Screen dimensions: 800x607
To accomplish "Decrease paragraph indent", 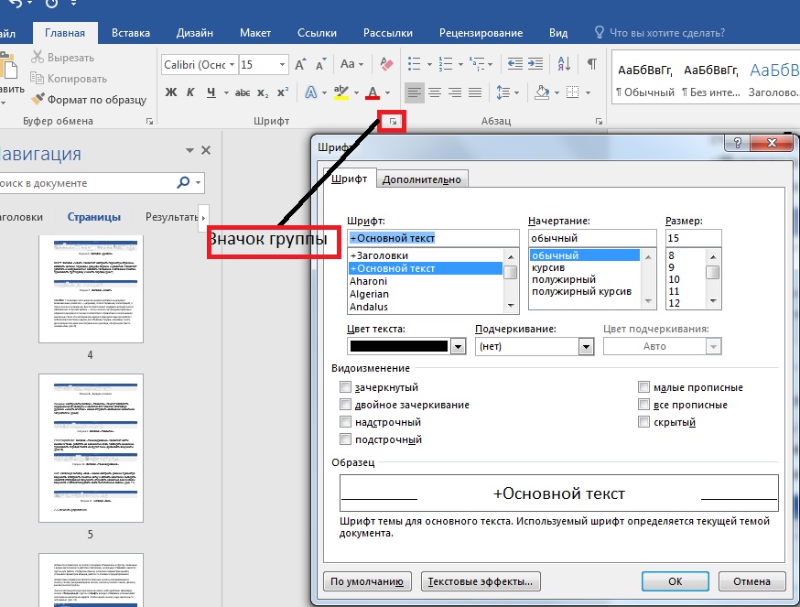I will 514,64.
